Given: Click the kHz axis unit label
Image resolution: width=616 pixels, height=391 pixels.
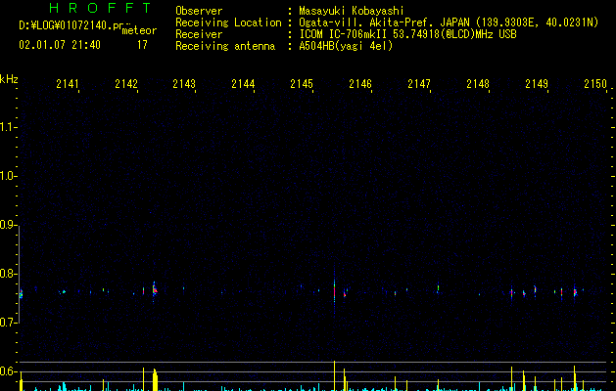Looking at the screenshot, I should click(x=9, y=79).
